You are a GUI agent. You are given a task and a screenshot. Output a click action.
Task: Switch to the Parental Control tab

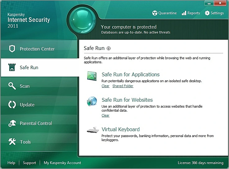36,123
